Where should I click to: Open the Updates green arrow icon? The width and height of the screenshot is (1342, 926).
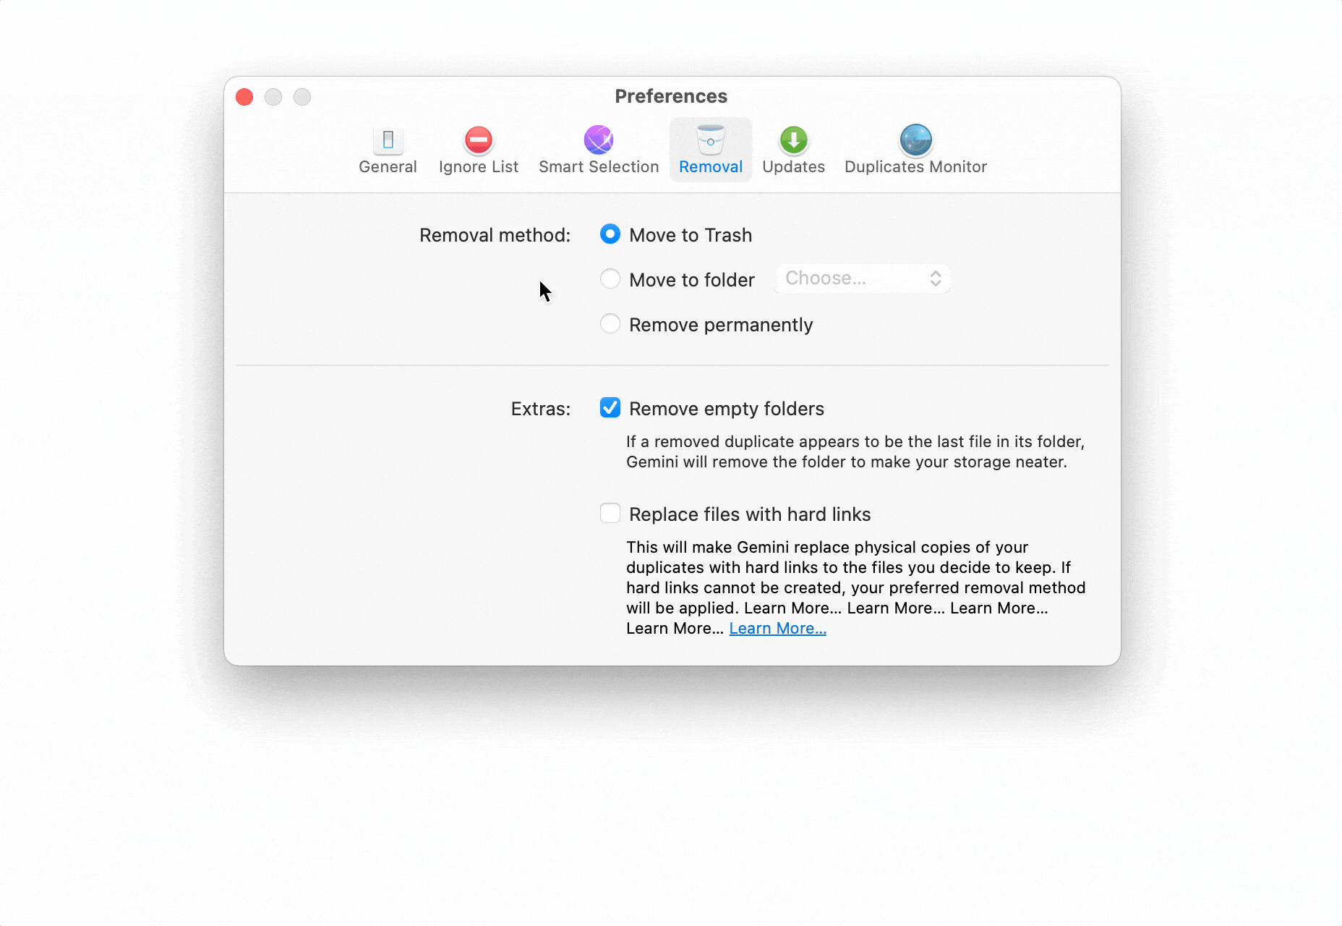793,140
